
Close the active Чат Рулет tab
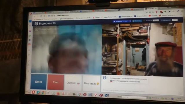(156, 8)
